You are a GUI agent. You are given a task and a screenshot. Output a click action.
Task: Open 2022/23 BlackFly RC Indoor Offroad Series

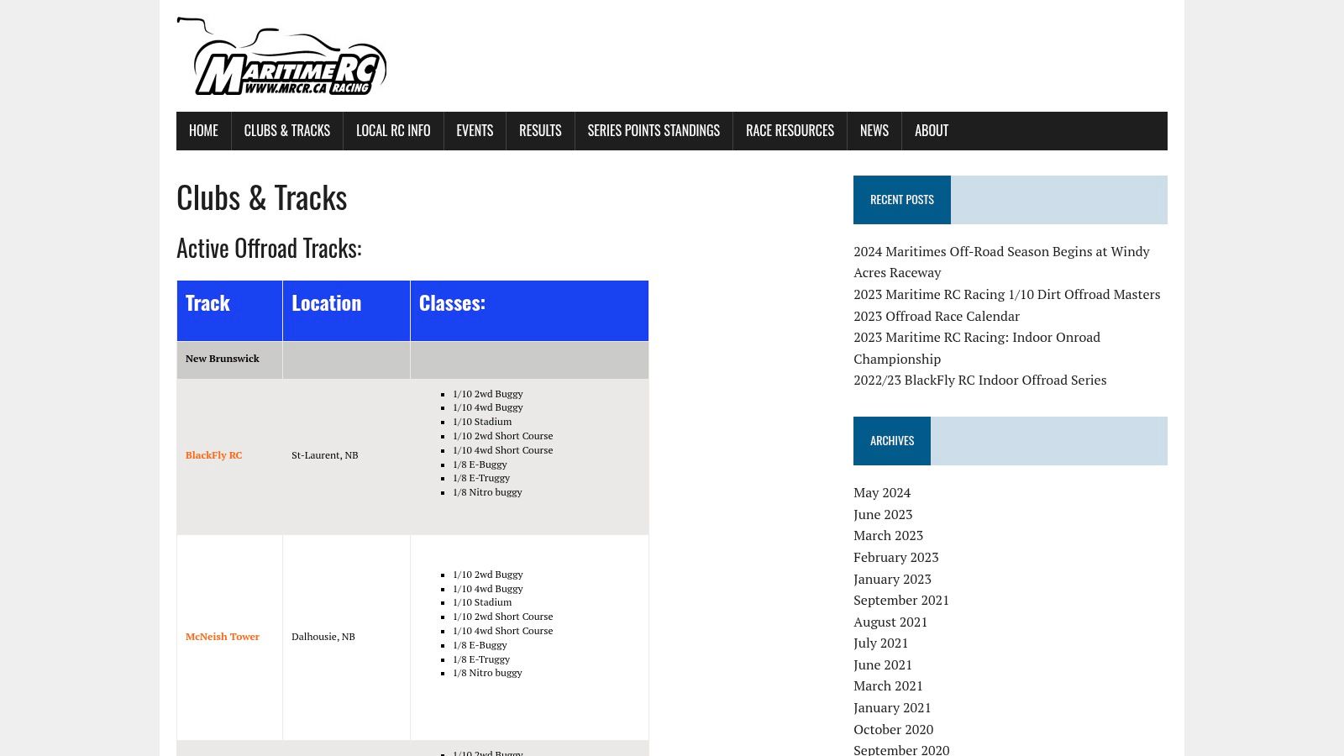click(x=980, y=380)
